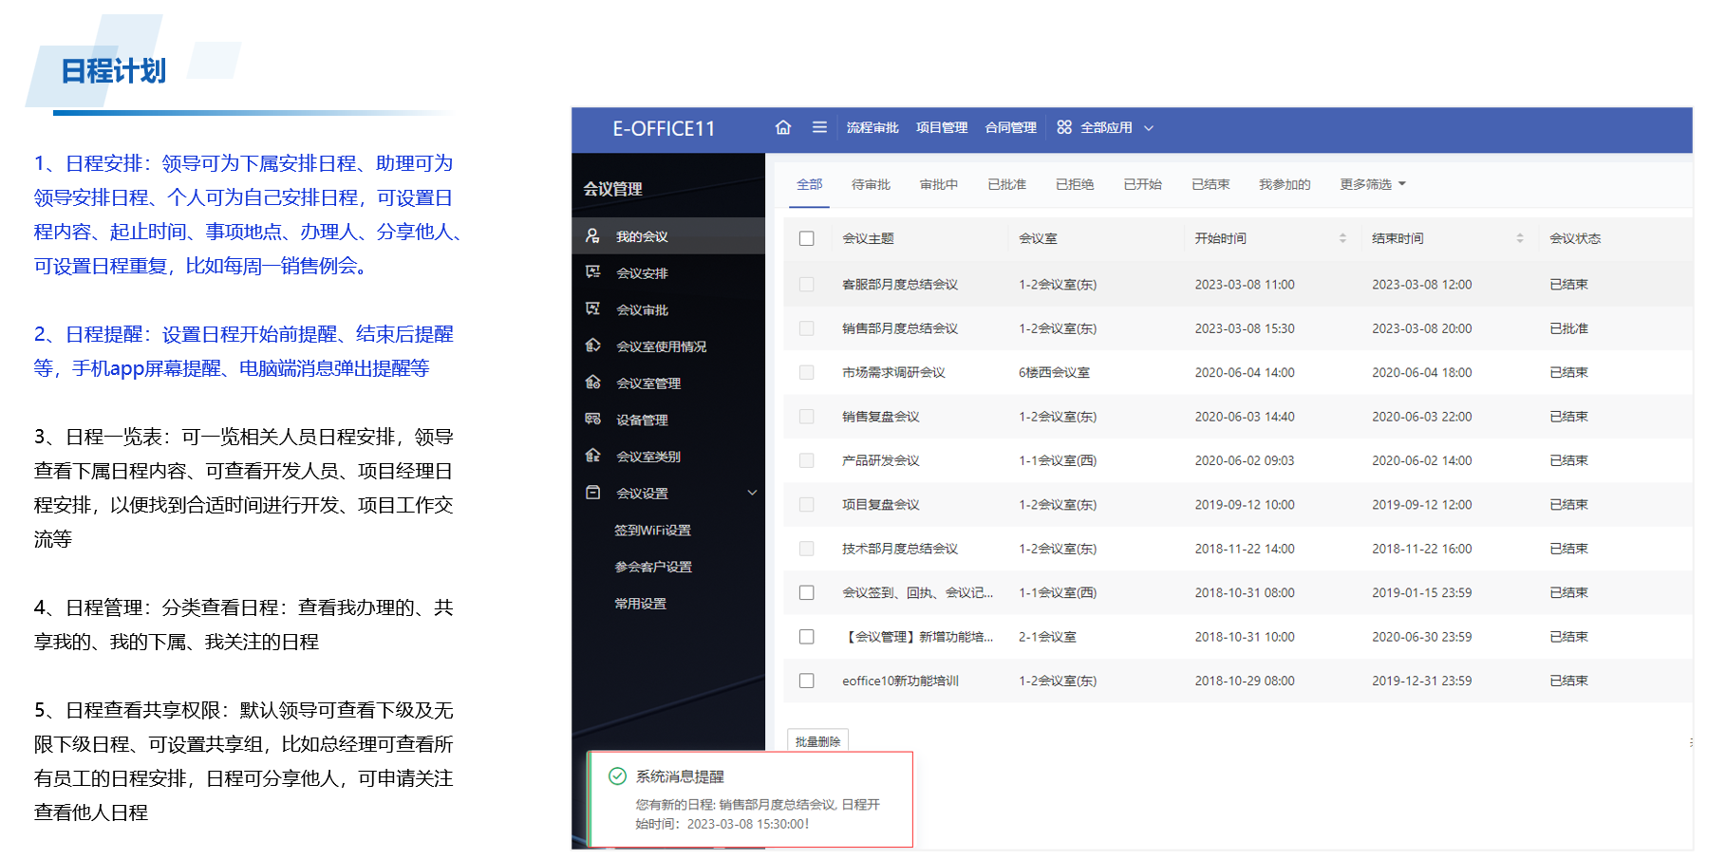Click the 批量删除 button
The image size is (1726, 859).
(x=817, y=741)
